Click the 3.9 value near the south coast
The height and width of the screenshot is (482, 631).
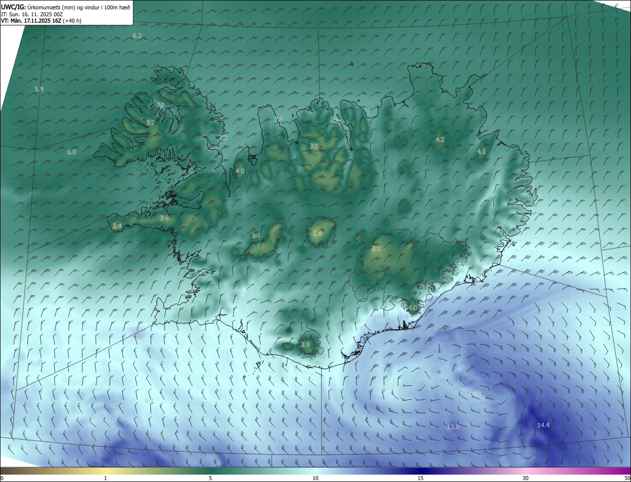click(305, 344)
